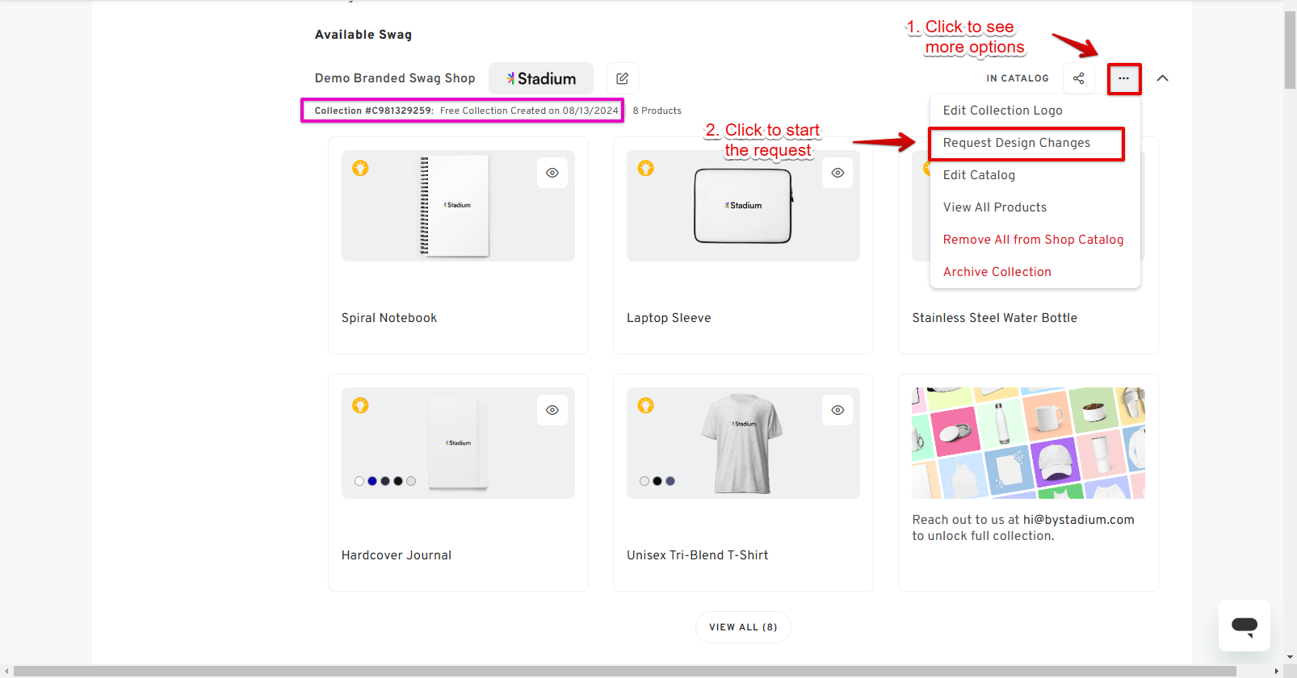
Task: Select white swatch on Unisex T-Shirt
Action: [644, 481]
